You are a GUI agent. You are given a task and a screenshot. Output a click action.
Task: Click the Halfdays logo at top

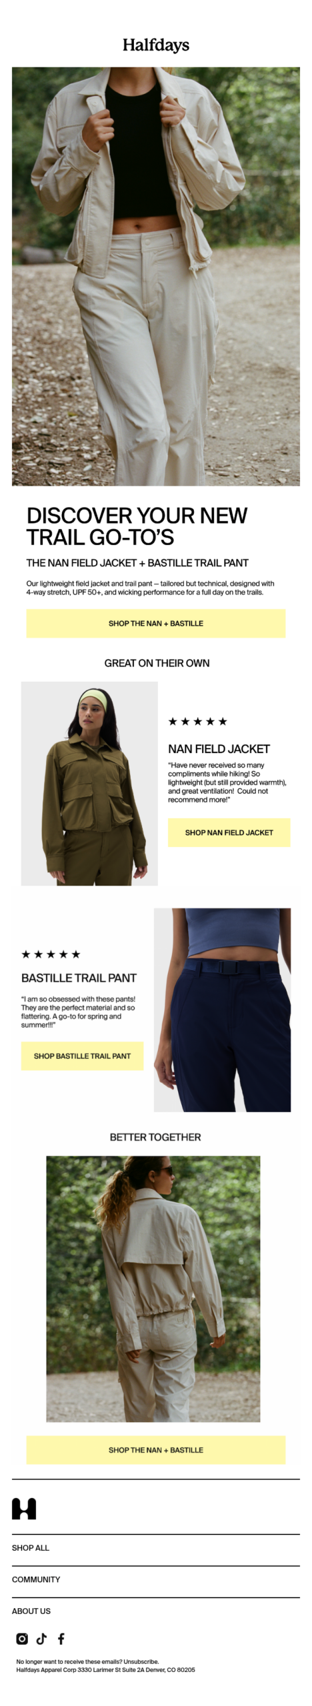155,45
